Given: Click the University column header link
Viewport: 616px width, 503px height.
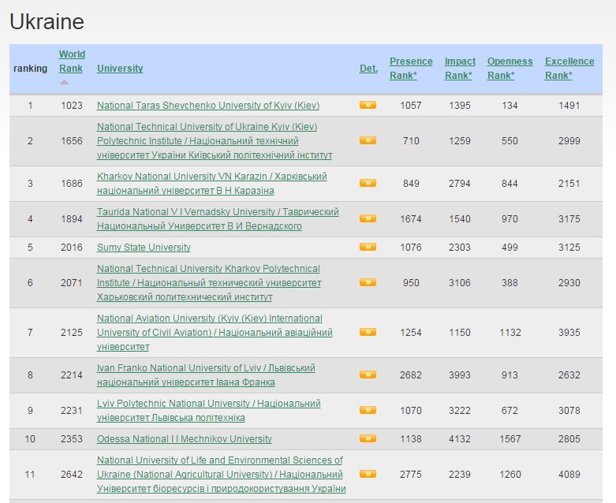Looking at the screenshot, I should (x=120, y=69).
